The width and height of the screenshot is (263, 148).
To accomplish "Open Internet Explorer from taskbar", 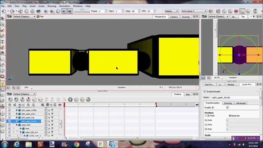I will coord(16,144).
